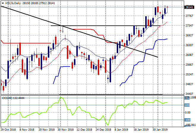The width and height of the screenshot is (196, 133).
Task: Click the triangle arrow beside HSI,fs,Daily
Action: pos(3,3)
